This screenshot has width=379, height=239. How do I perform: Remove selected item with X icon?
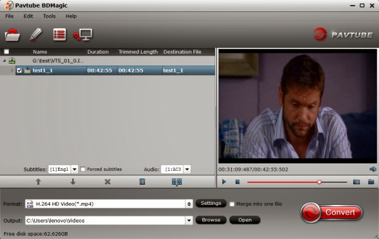click(107, 182)
